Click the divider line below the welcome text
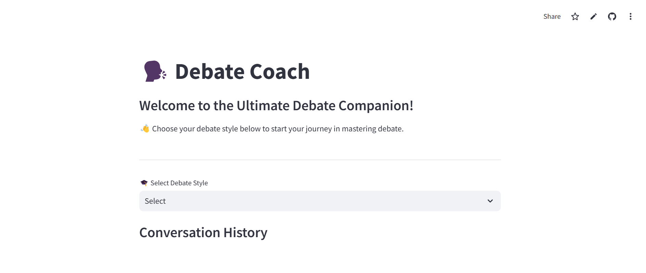The width and height of the screenshot is (646, 273). pos(319,159)
